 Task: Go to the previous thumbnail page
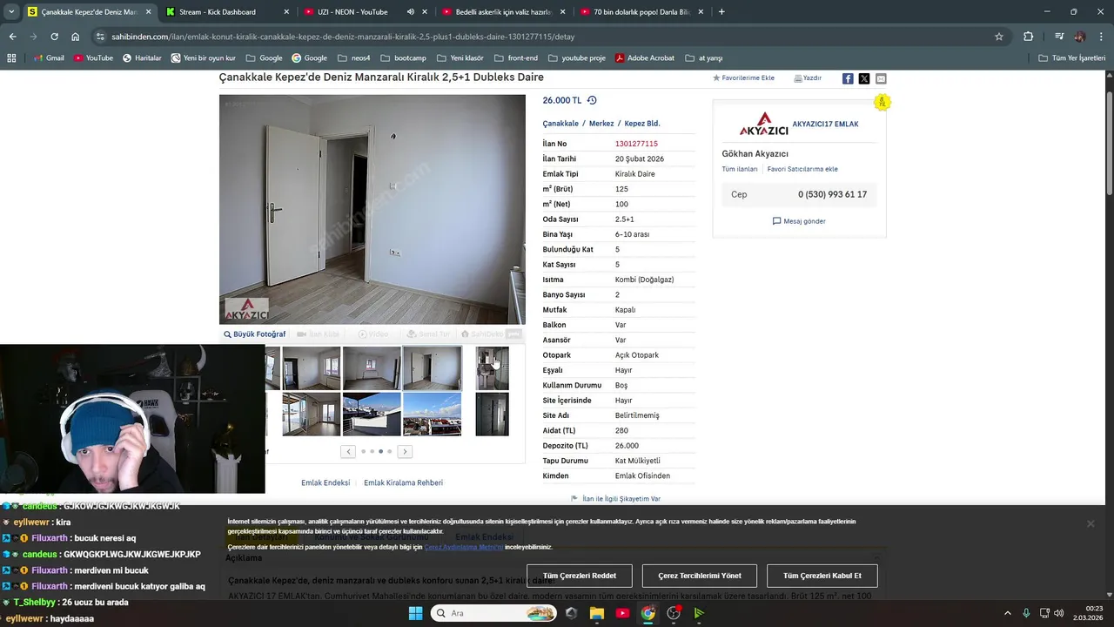[x=348, y=451]
